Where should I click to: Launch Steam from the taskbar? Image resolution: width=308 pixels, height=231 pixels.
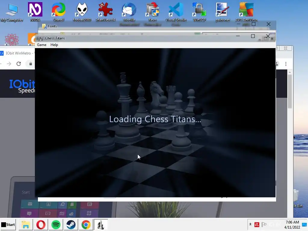pos(71,224)
